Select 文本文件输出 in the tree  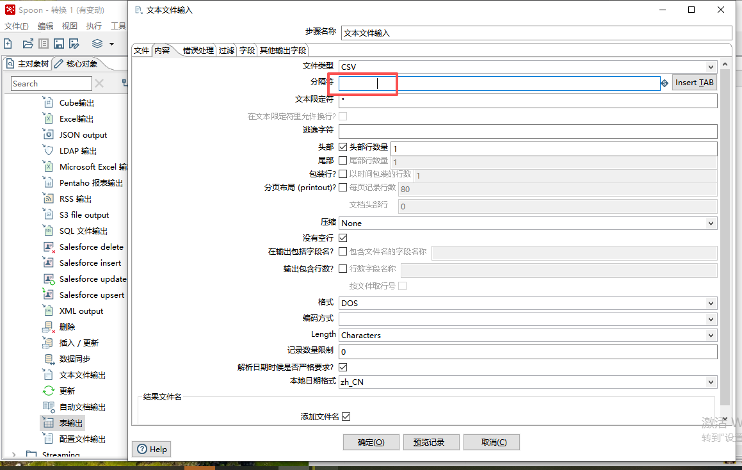tap(82, 375)
